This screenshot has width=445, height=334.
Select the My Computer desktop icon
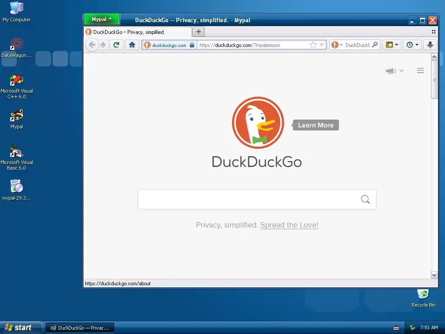(17, 12)
